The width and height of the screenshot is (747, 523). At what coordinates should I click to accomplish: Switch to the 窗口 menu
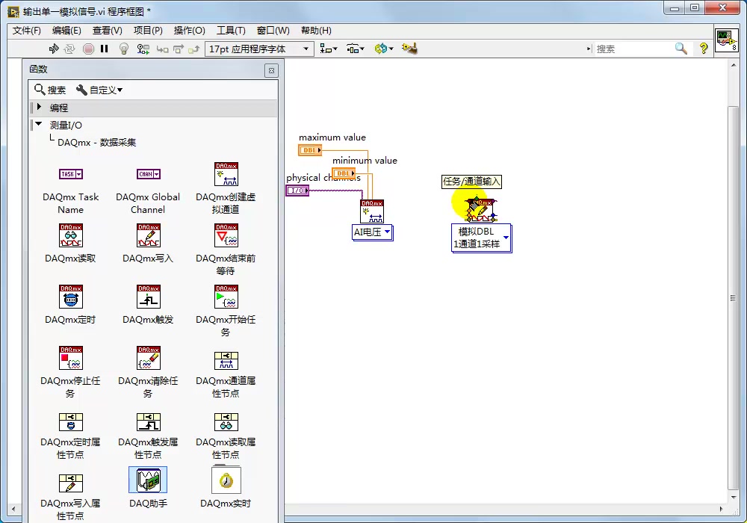click(x=273, y=30)
